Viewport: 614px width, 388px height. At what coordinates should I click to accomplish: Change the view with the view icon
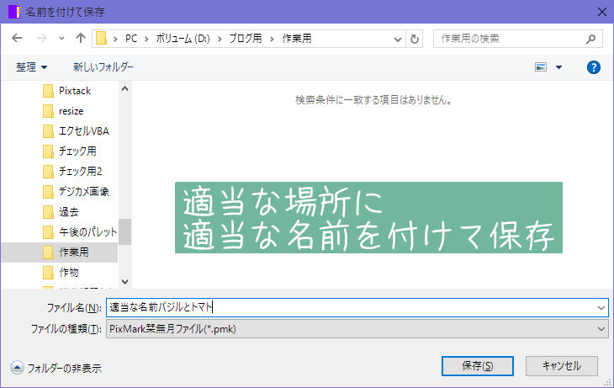click(541, 67)
